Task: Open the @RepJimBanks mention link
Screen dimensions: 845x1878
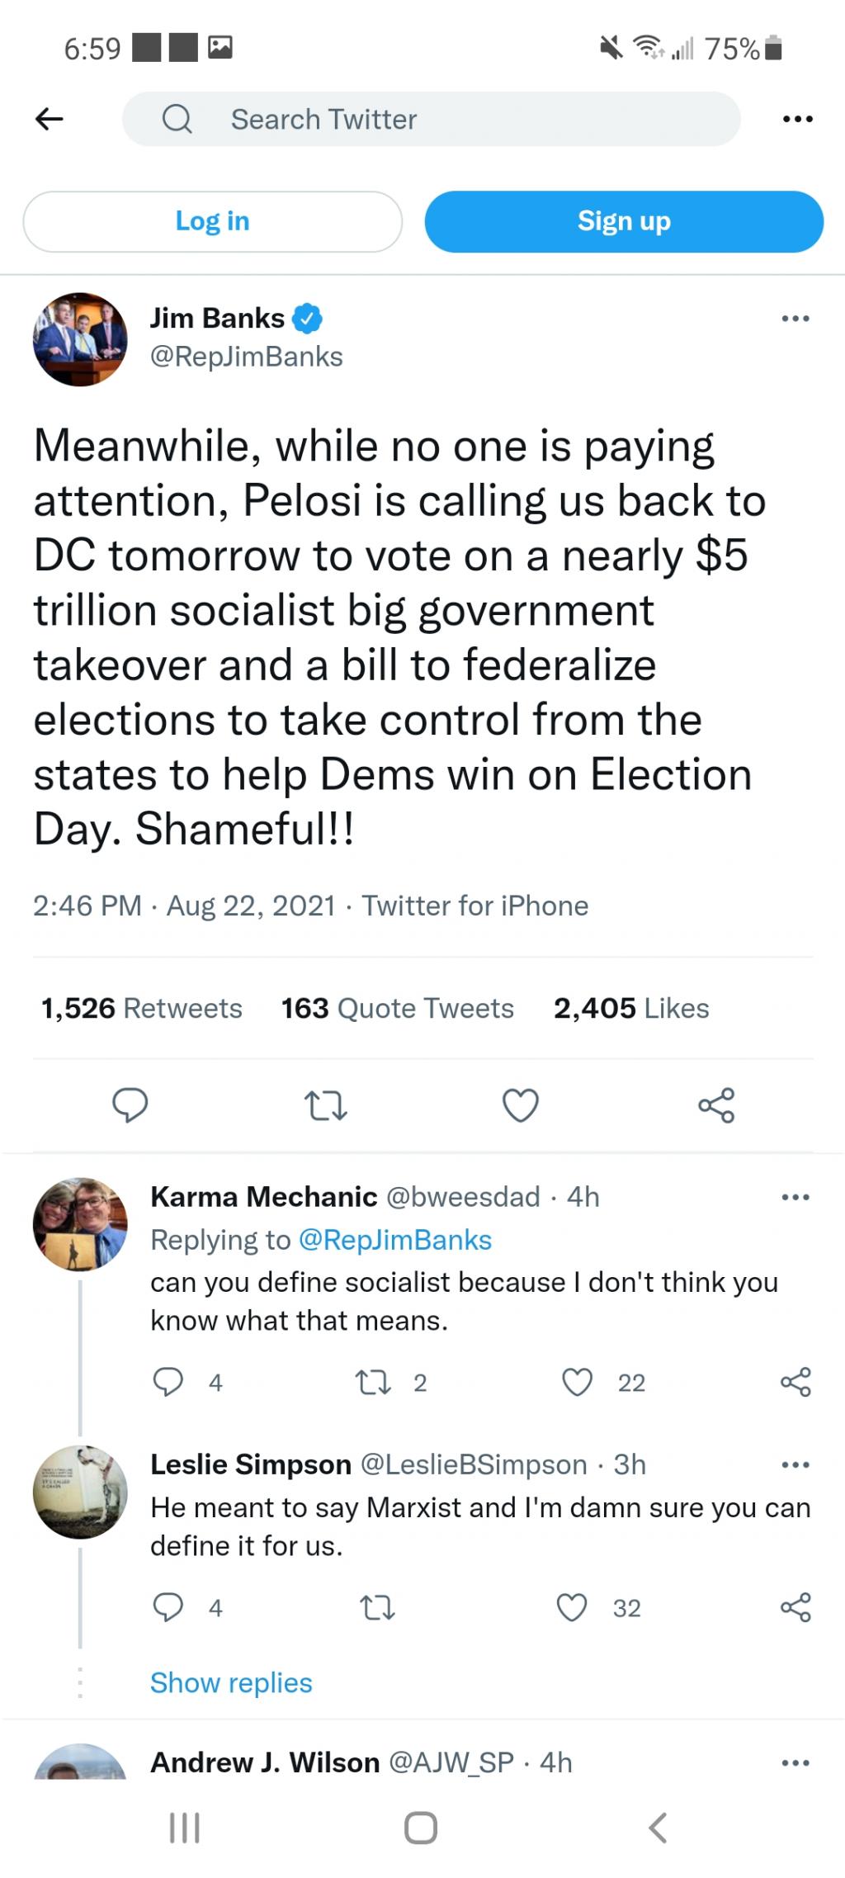Action: (394, 1240)
